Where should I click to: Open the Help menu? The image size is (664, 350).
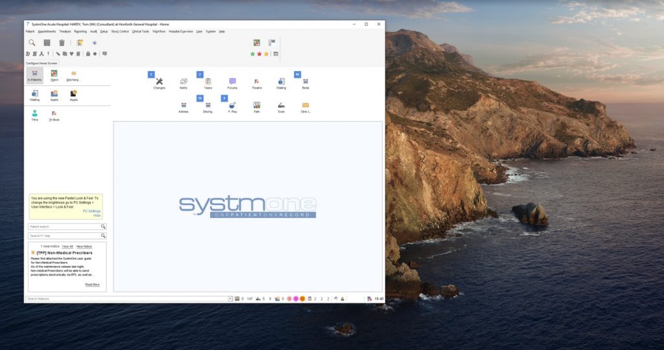pos(222,31)
